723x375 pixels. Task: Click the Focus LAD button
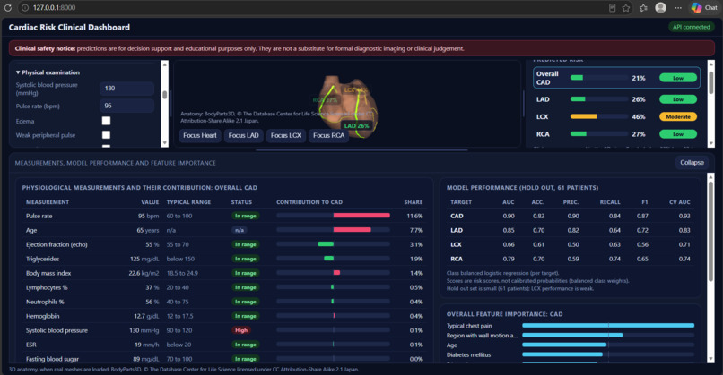243,135
